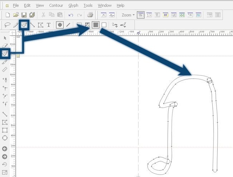This screenshot has width=233, height=177.
Task: Choose the Ruler measurement tool
Action: 5,69
